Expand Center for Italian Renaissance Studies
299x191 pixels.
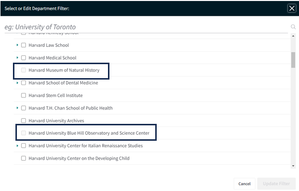click(17, 146)
